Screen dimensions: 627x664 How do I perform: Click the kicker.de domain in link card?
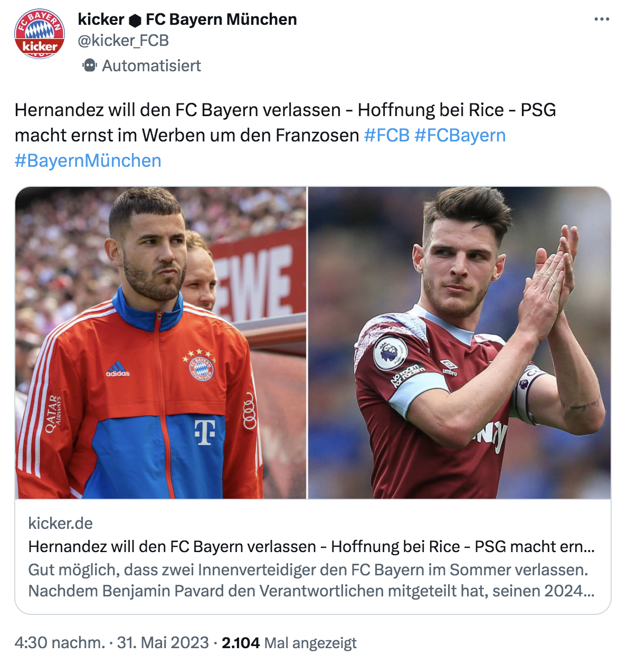tap(60, 523)
